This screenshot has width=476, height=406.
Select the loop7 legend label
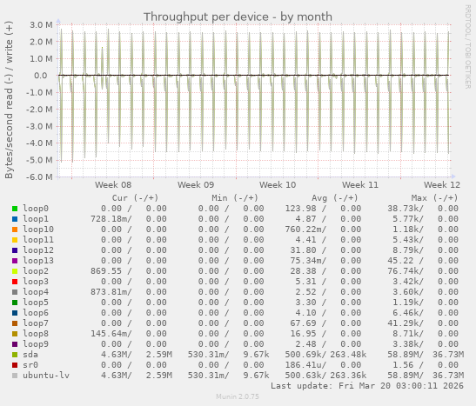coord(36,323)
